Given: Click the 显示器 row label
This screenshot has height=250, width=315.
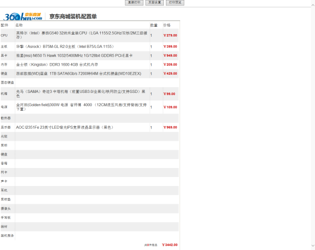Looking at the screenshot, I should (x=6, y=127).
